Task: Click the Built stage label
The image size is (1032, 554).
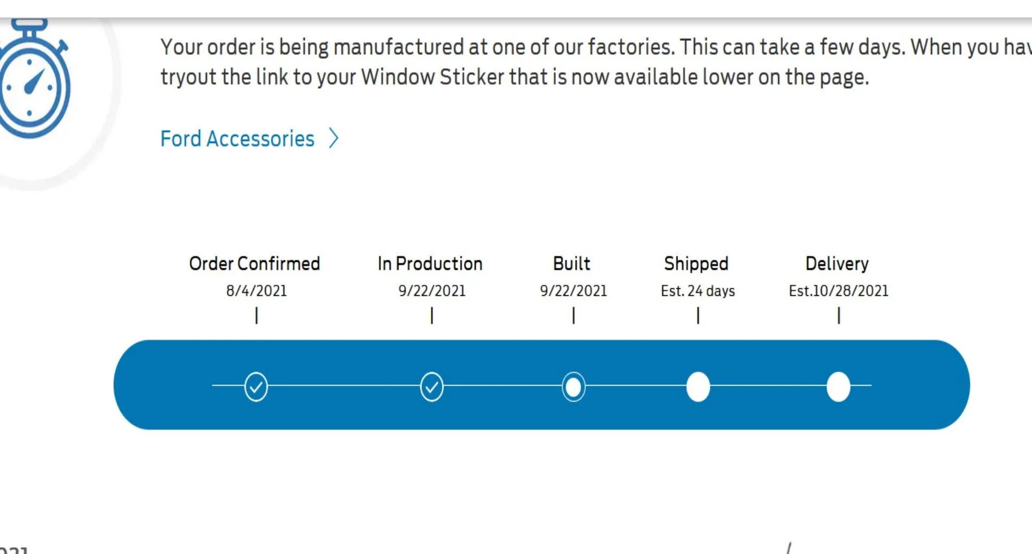Action: pos(571,263)
